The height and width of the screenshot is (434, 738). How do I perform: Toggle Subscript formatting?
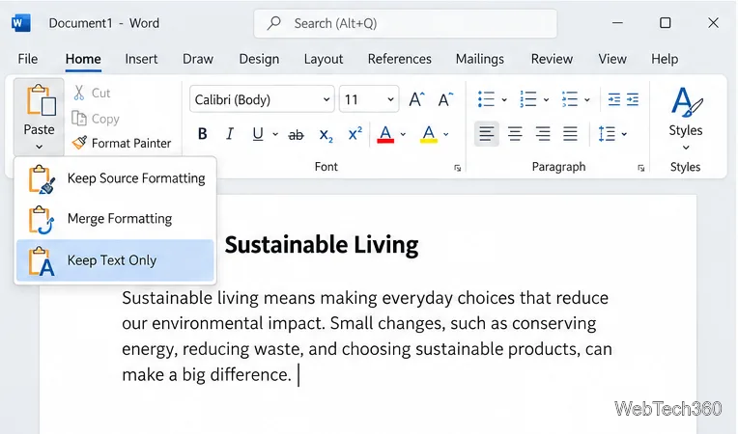click(x=326, y=135)
